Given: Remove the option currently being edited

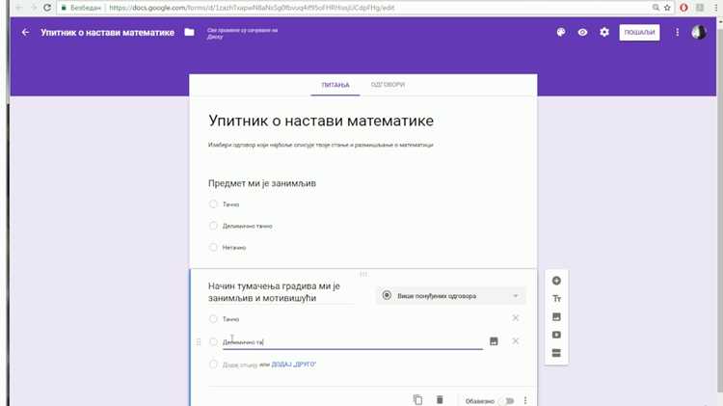Looking at the screenshot, I should tap(516, 341).
